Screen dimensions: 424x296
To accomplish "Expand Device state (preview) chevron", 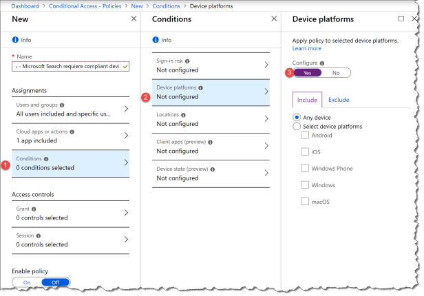I will pos(266,173).
